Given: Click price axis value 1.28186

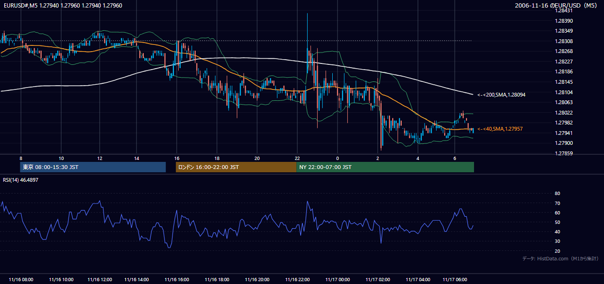Looking at the screenshot, I should 564,71.
